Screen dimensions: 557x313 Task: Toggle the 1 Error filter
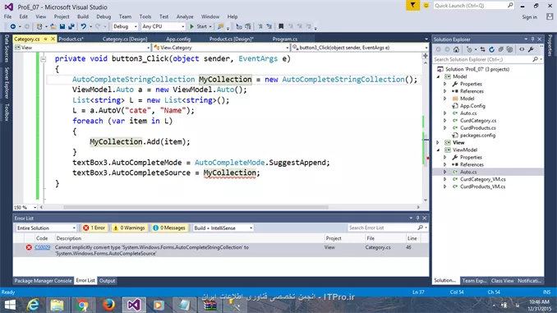tap(94, 228)
